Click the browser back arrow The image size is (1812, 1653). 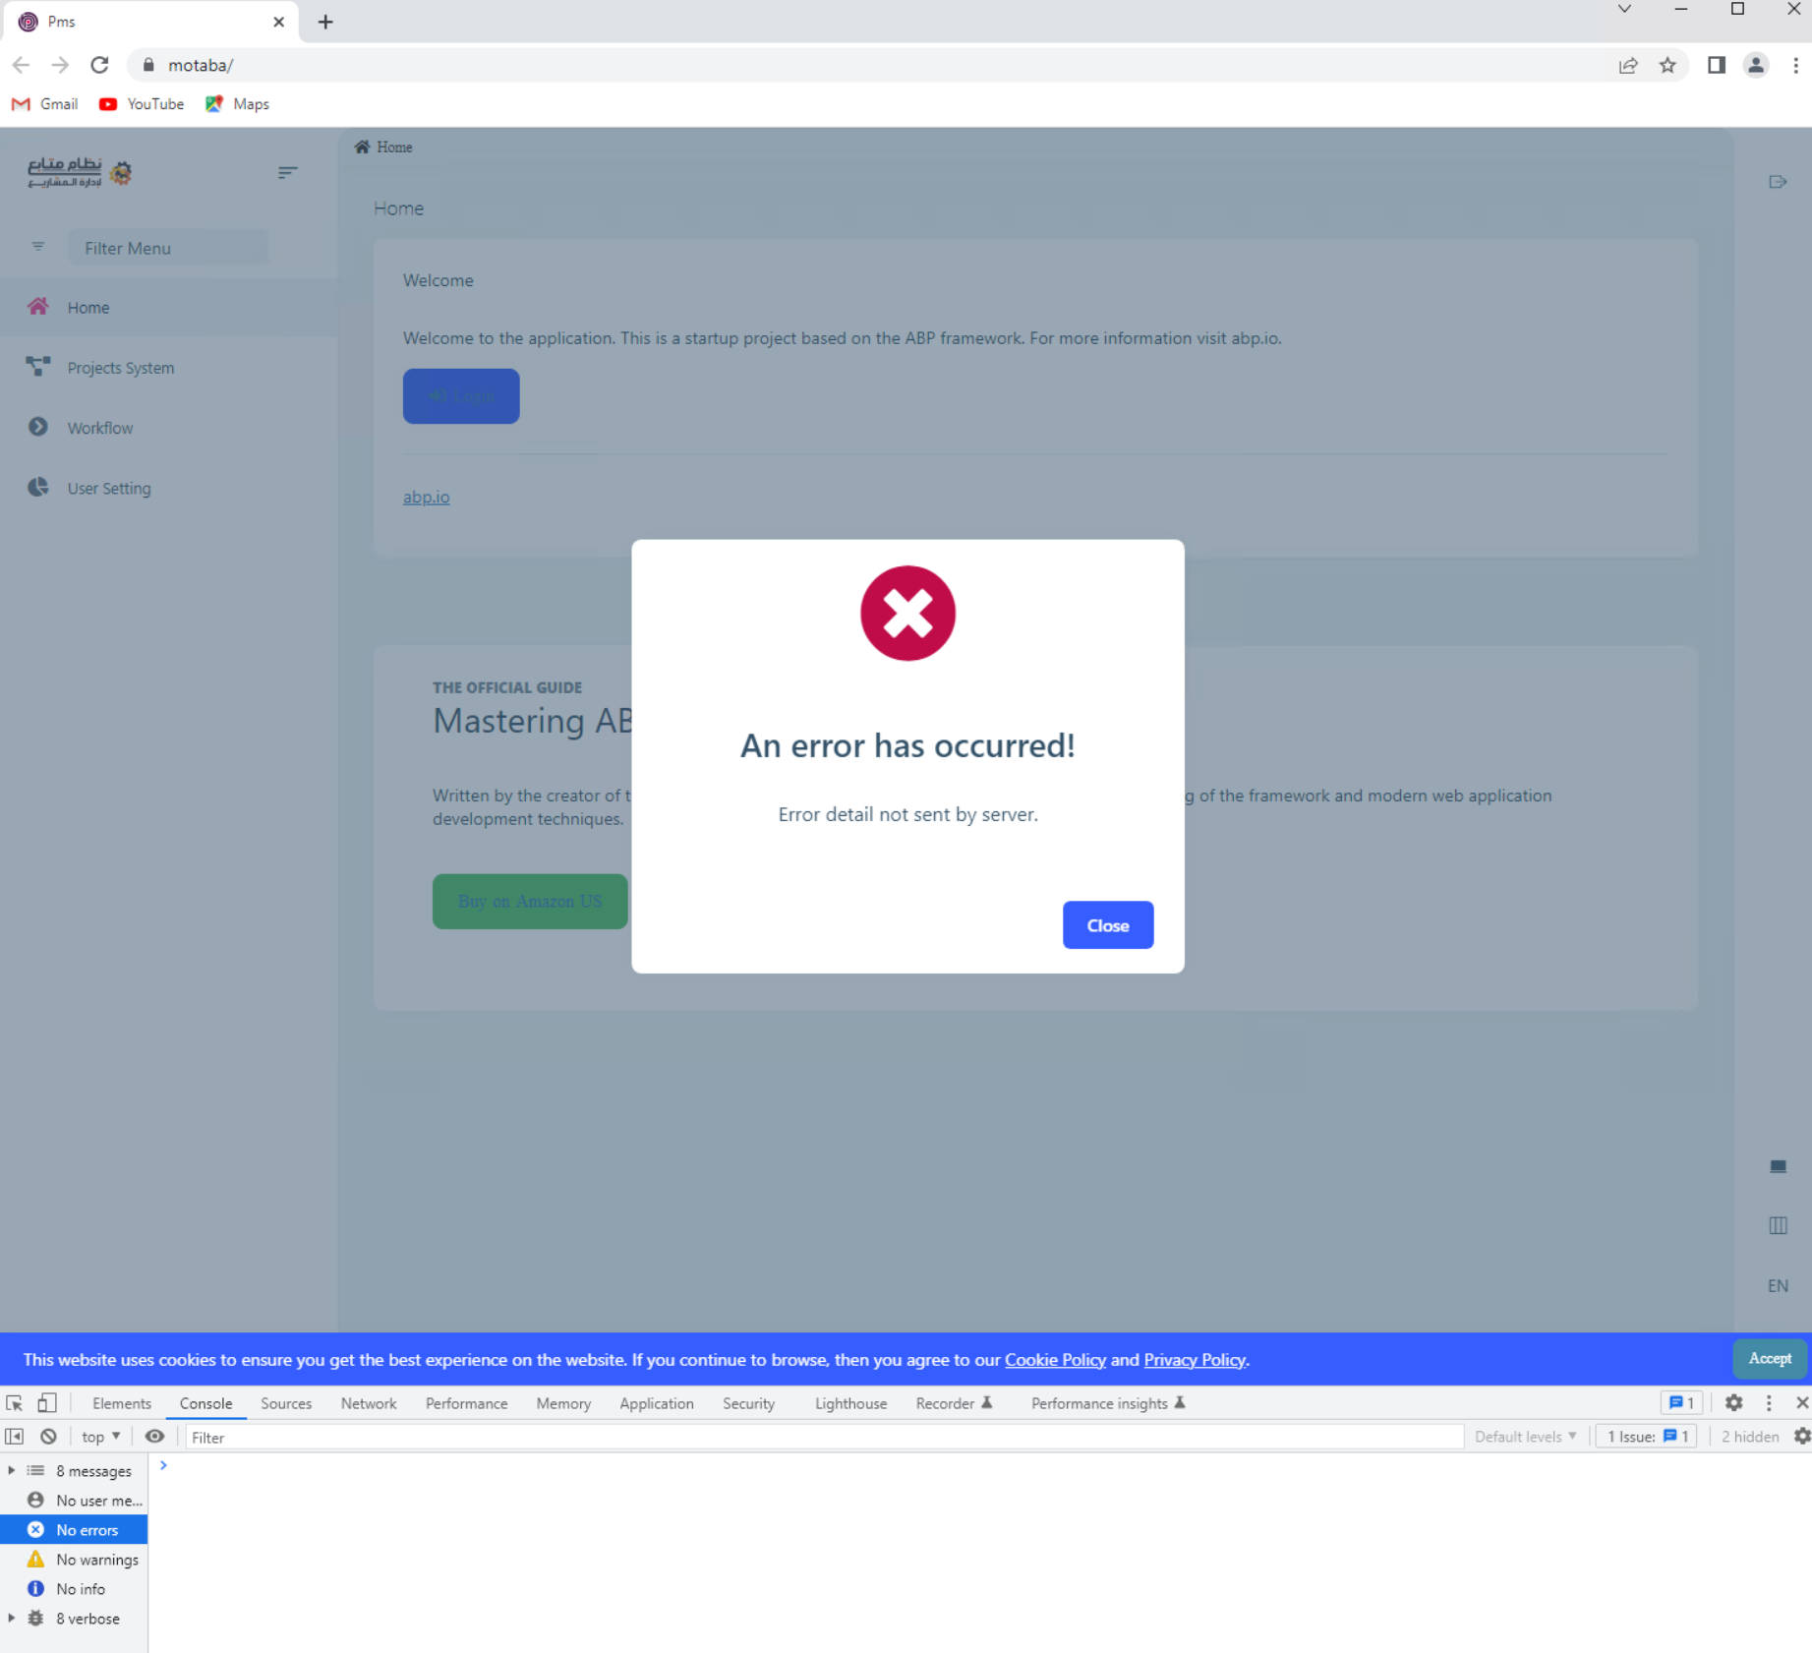click(21, 65)
